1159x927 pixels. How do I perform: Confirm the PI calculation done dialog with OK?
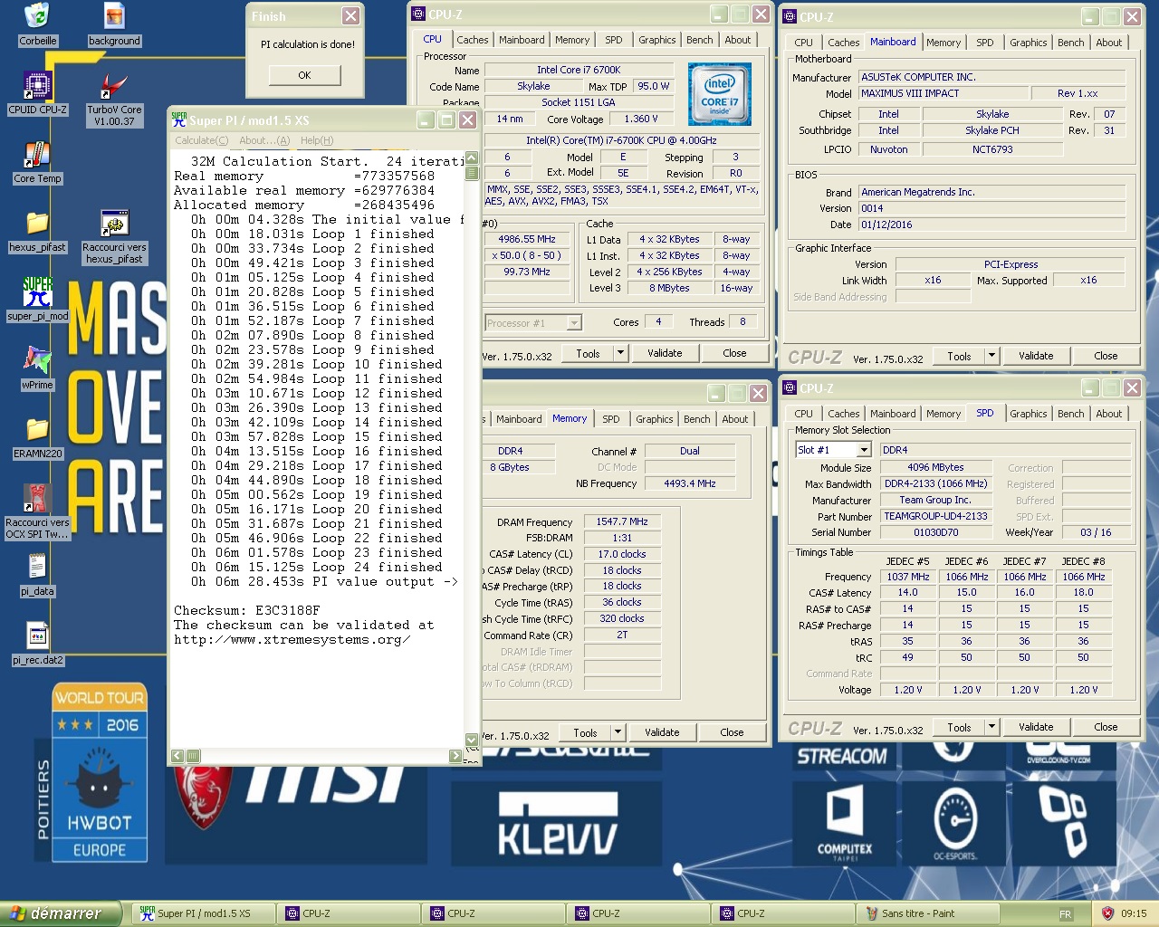pos(304,75)
